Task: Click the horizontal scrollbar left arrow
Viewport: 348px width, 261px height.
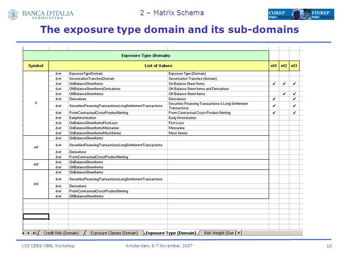Action: point(239,233)
